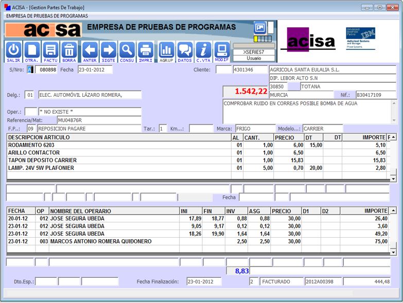Image resolution: width=403 pixels, height=303 pixels.
Task: Click the CANT. column header
Action: coord(258,137)
